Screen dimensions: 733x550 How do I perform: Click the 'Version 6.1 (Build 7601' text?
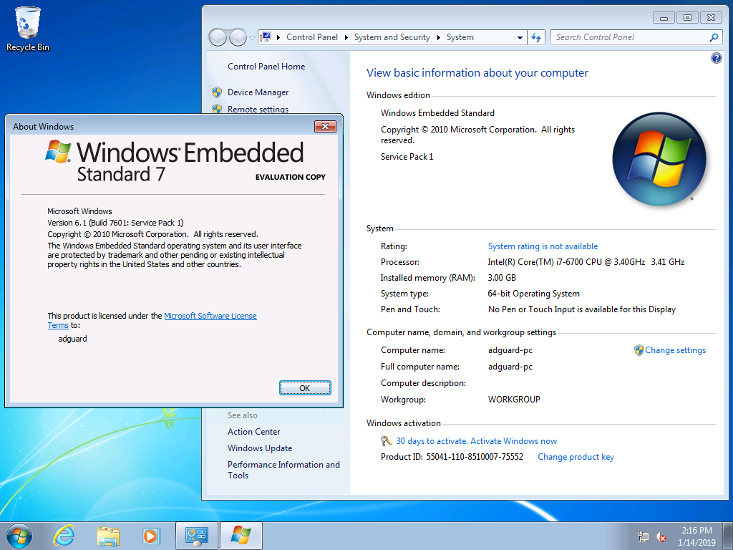pos(115,223)
